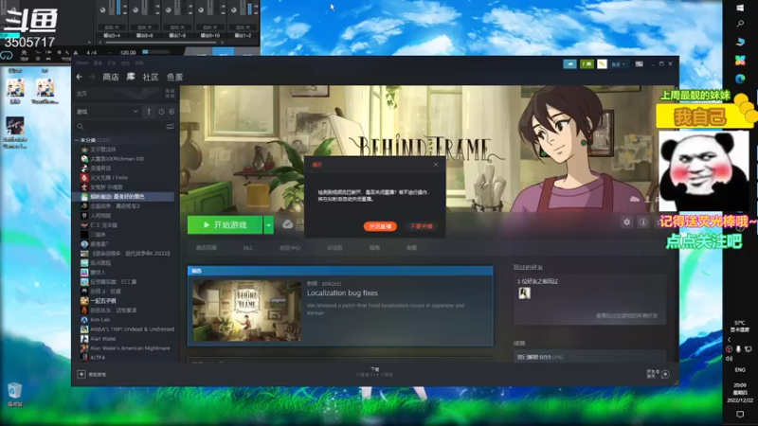This screenshot has width=758, height=426.
Task: Click the add game plus icon
Action: pyautogui.click(x=81, y=374)
